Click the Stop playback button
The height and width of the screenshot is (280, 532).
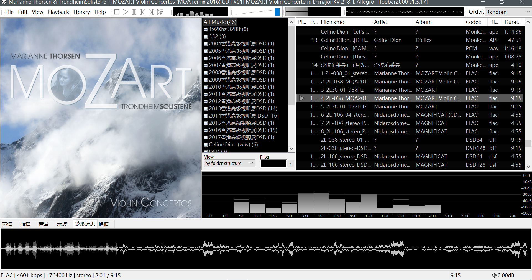(117, 12)
